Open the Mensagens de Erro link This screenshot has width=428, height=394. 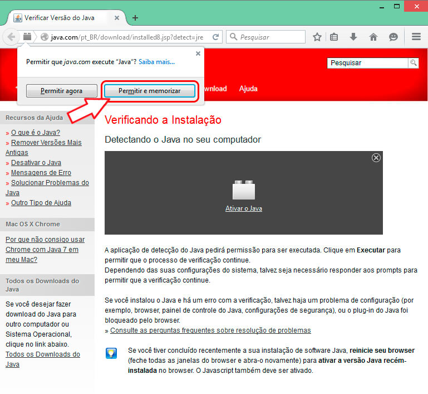41,173
